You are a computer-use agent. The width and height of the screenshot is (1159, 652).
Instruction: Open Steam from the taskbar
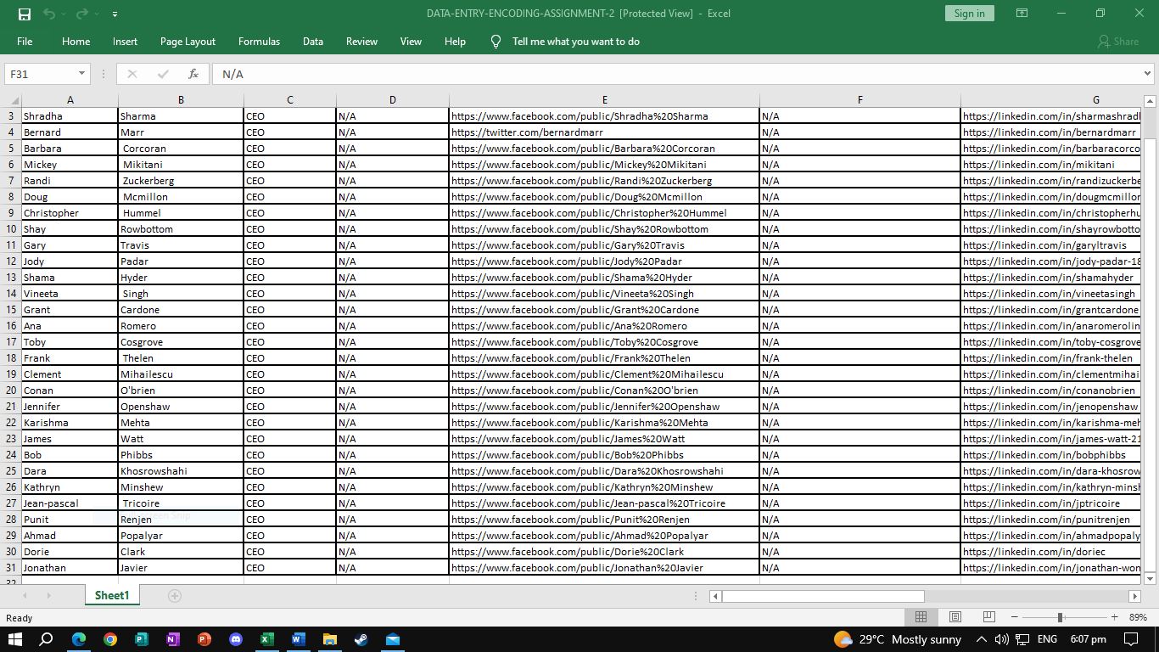[361, 639]
